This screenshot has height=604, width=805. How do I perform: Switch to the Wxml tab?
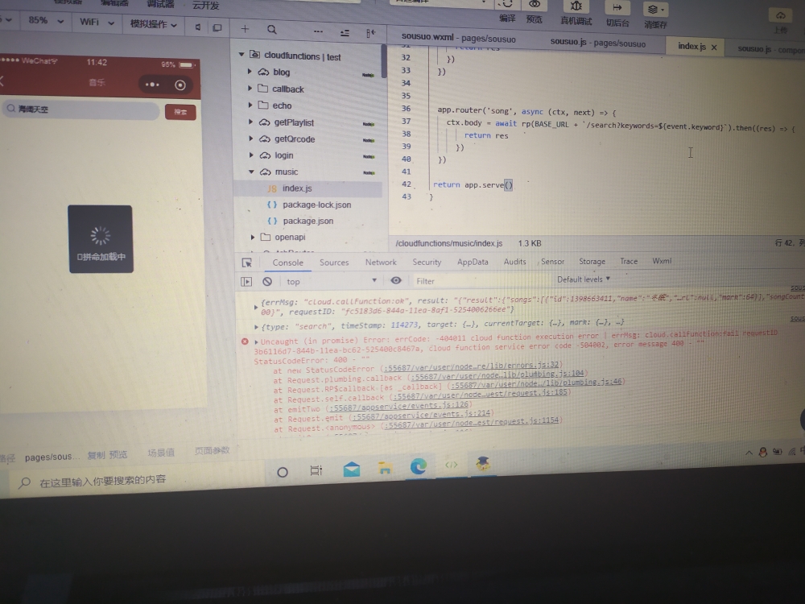tap(662, 261)
